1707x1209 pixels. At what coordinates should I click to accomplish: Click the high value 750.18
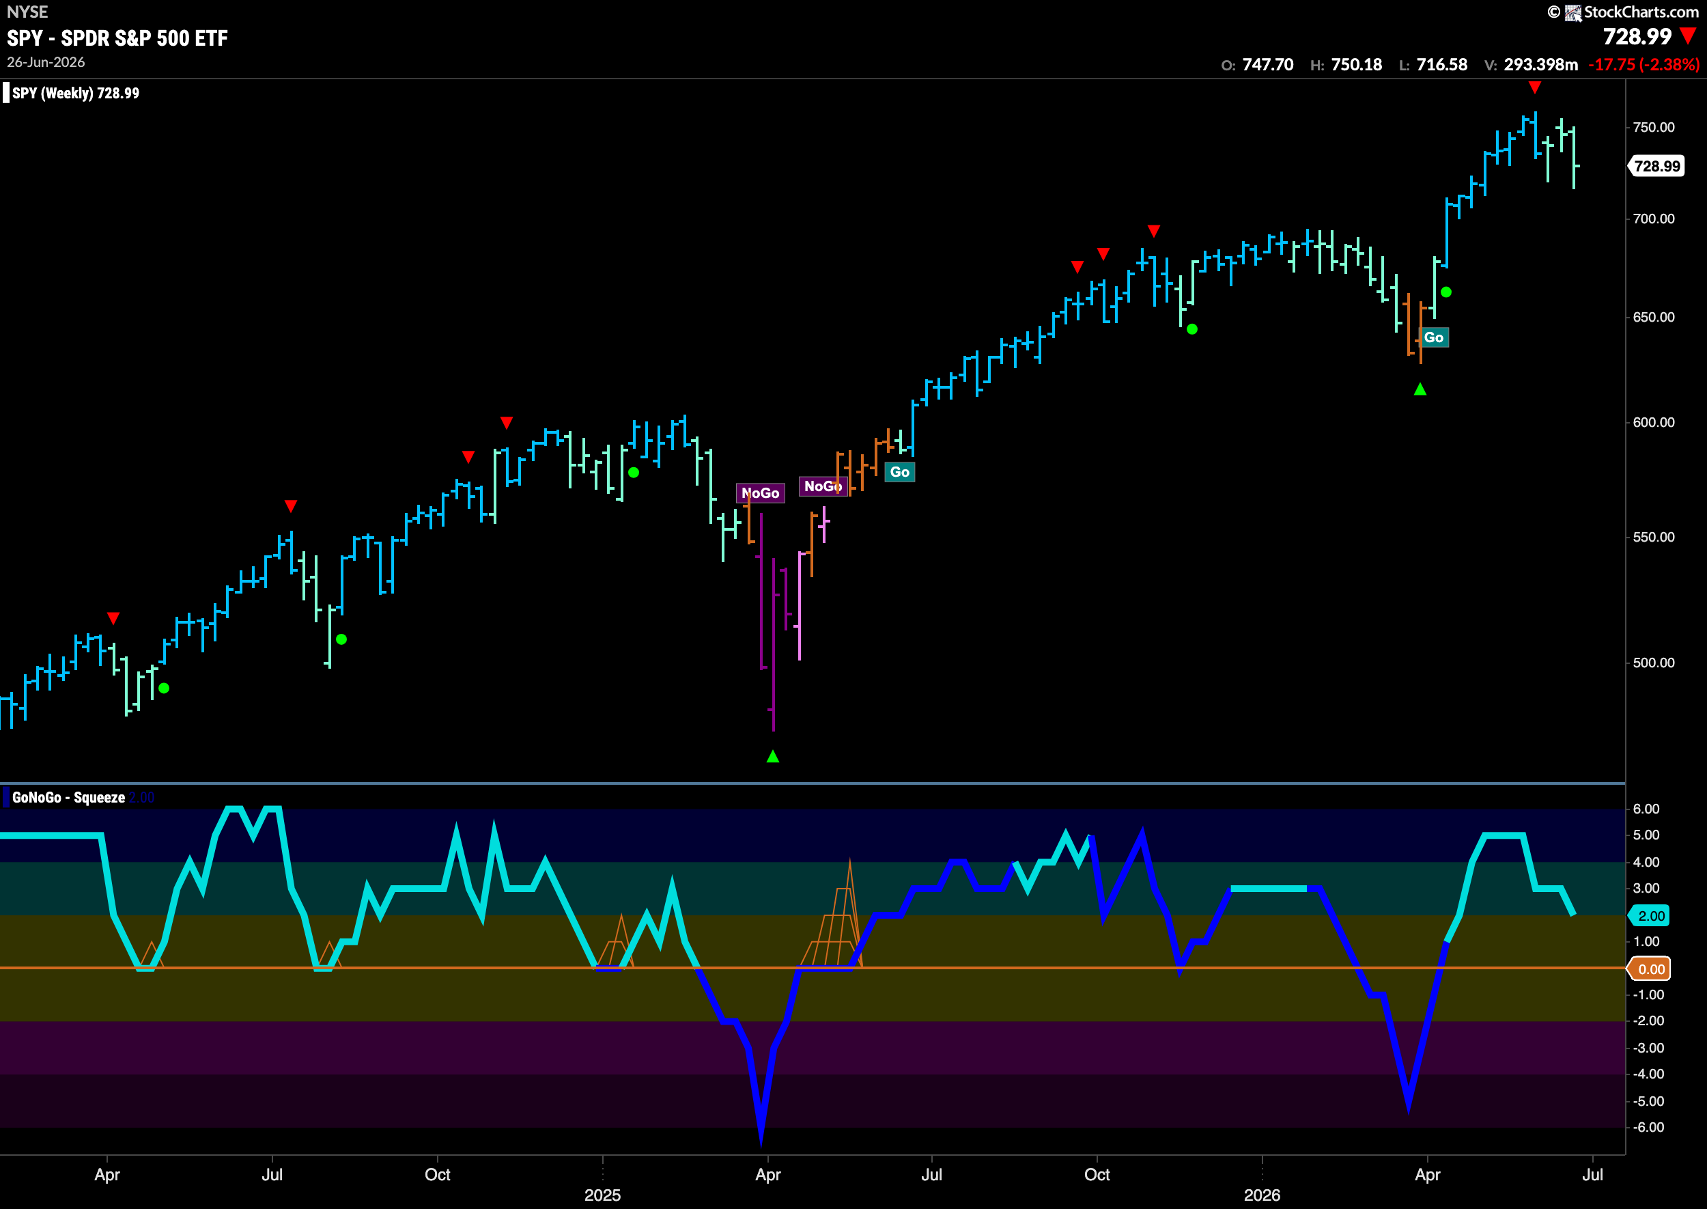click(1357, 65)
